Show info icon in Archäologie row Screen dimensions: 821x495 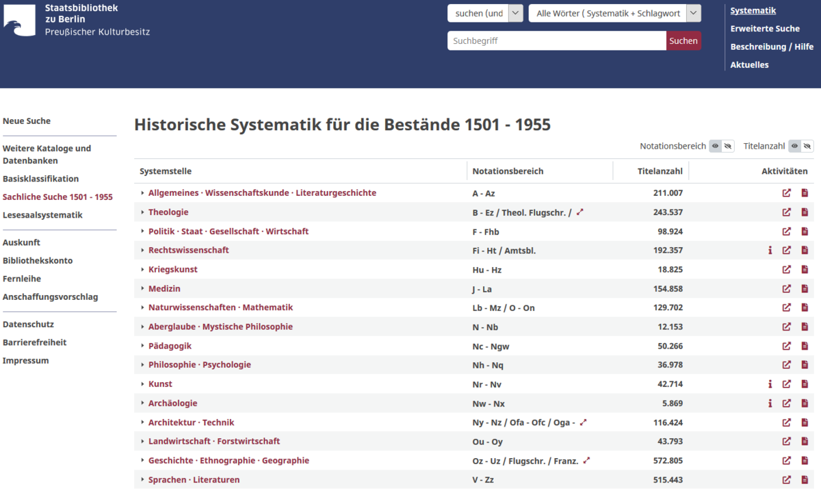point(770,403)
